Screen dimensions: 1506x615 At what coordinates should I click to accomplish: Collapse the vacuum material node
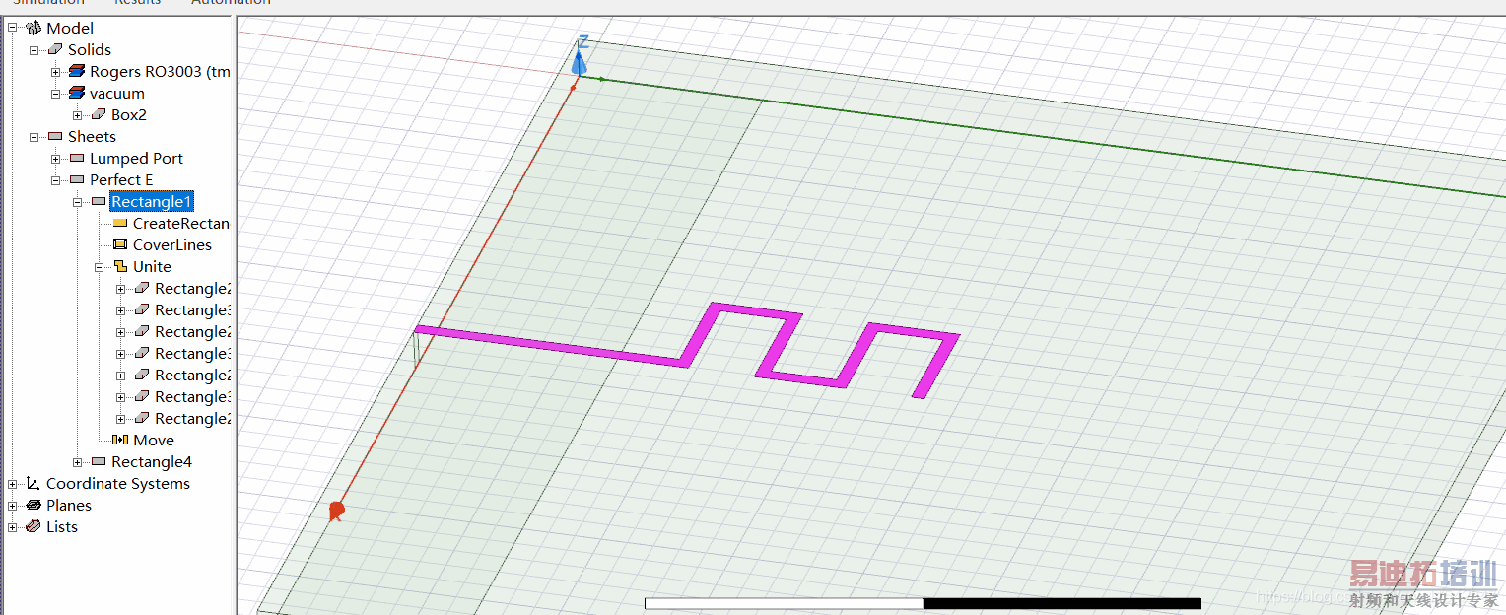tap(56, 93)
